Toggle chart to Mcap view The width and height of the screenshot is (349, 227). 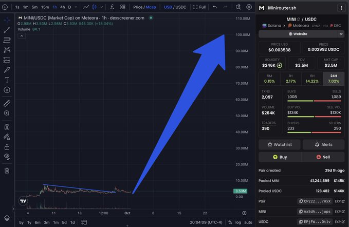[151, 7]
